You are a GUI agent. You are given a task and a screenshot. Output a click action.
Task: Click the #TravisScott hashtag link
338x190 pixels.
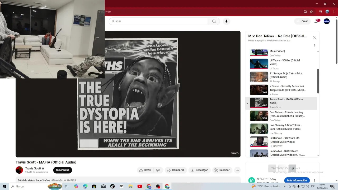[59, 180]
